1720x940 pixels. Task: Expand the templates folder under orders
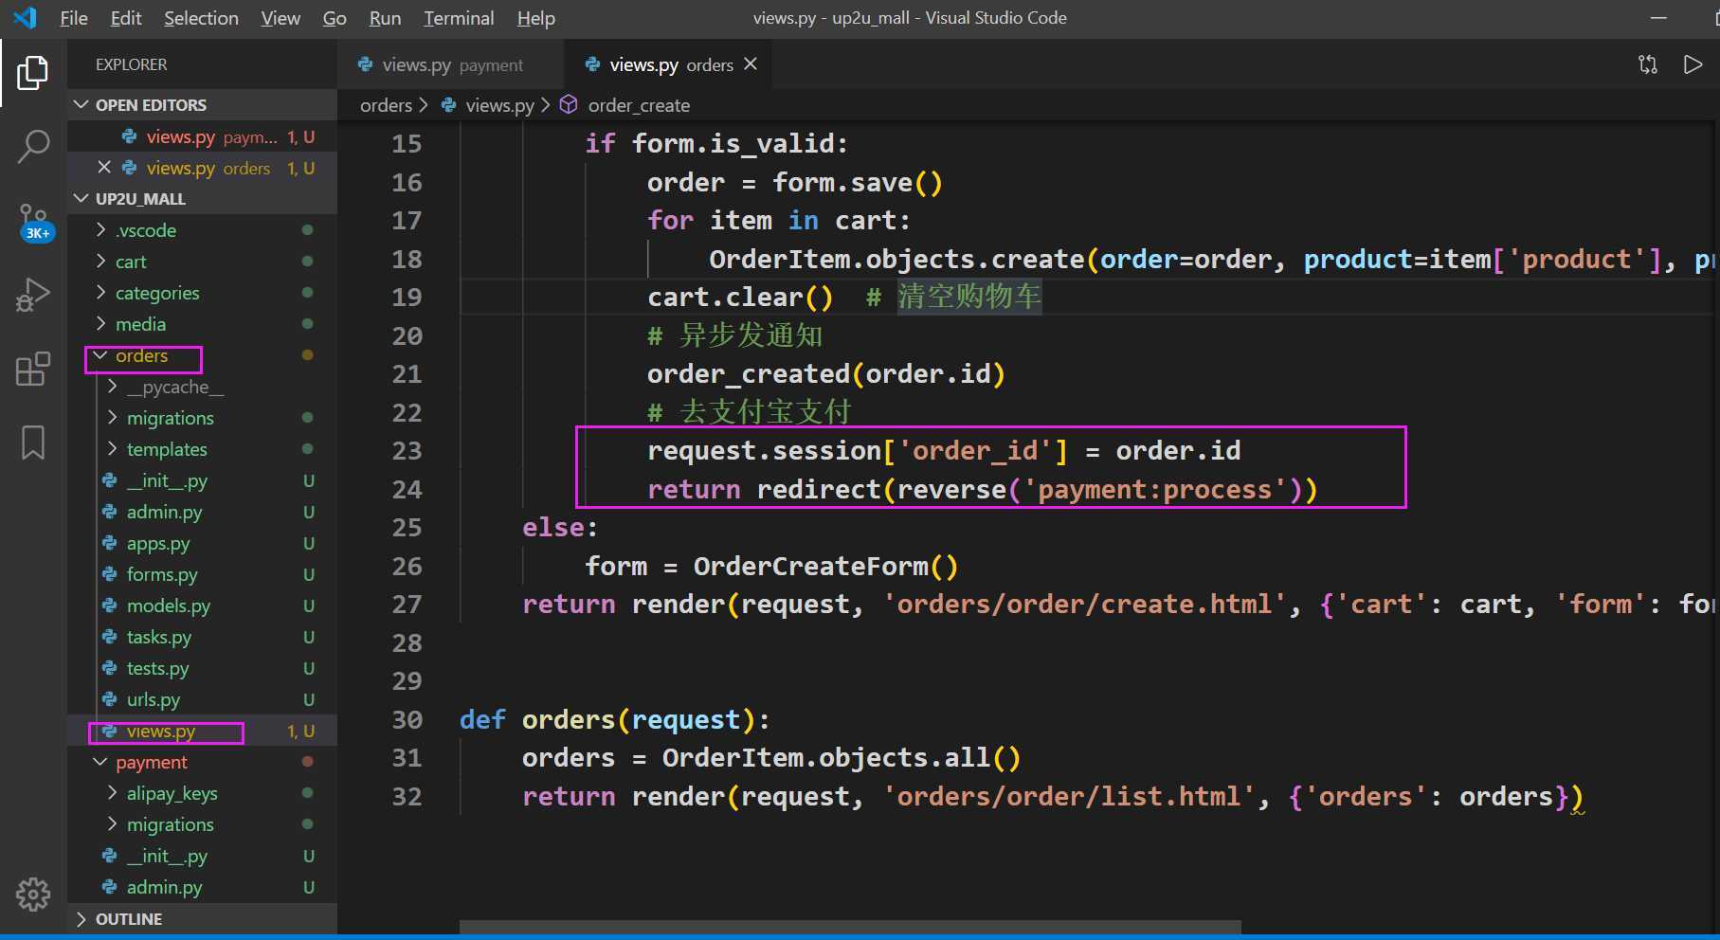click(167, 449)
